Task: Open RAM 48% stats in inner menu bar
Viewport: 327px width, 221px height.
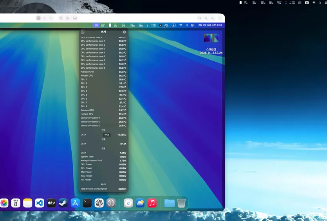Action: click(x=132, y=25)
